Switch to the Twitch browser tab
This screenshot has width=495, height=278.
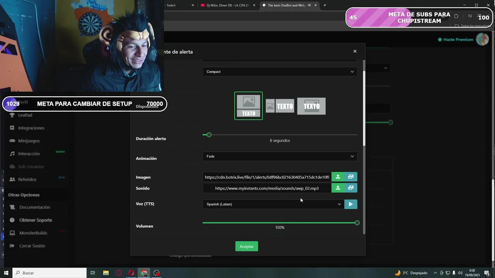pyautogui.click(x=179, y=5)
